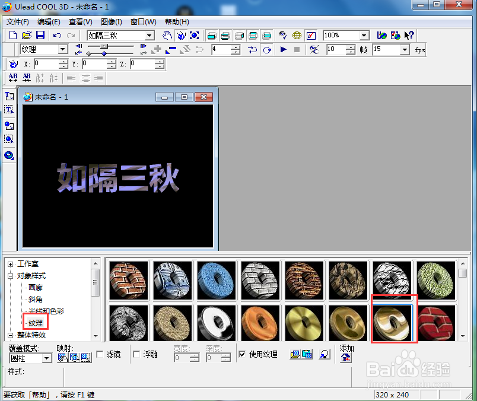
Task: Select the Move object hand tool
Action: 167,35
